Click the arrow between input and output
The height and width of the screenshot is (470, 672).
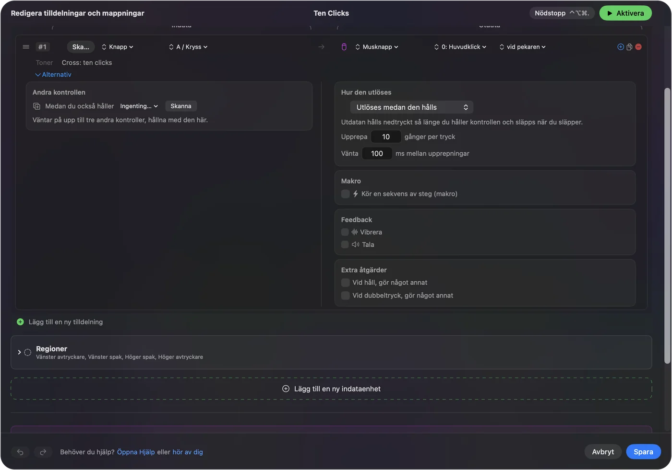321,47
